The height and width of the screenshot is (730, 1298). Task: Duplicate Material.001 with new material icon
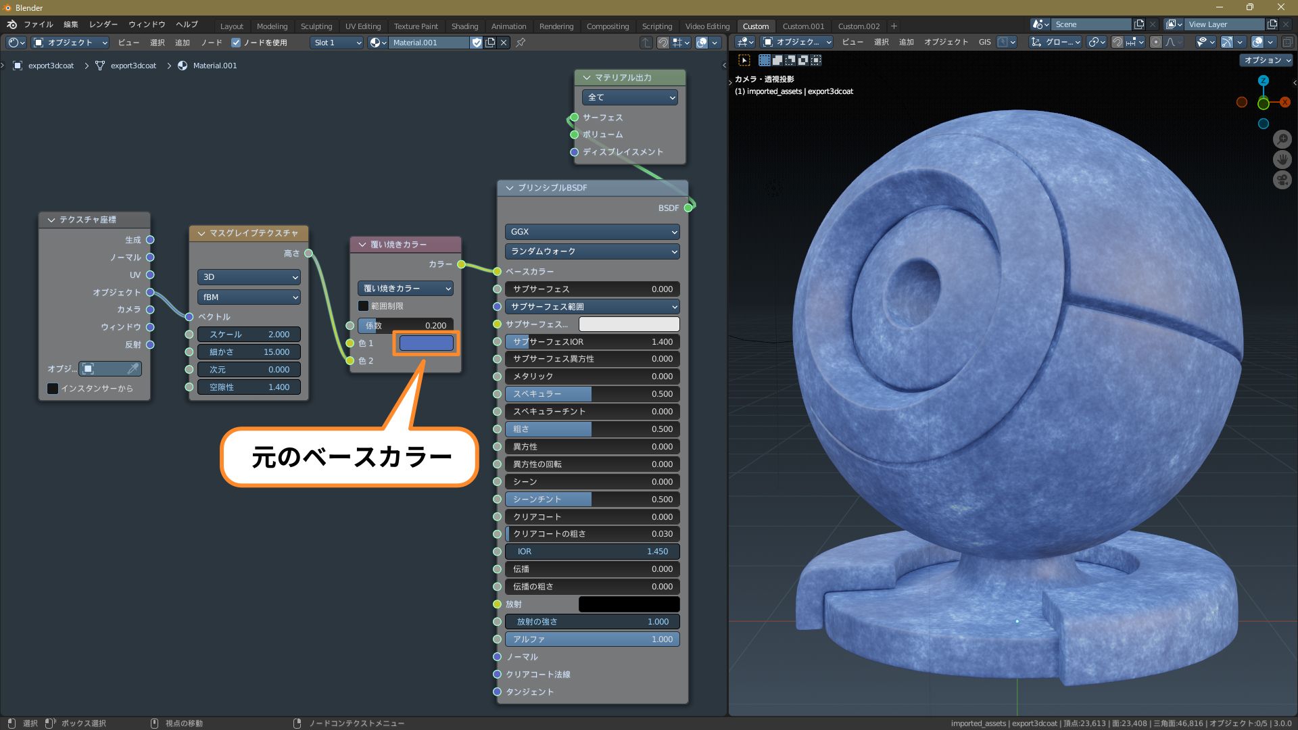[490, 43]
